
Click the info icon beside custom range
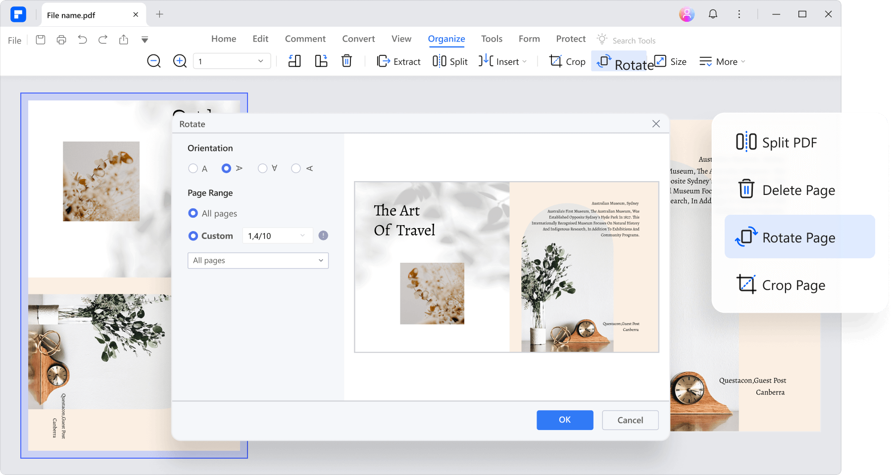323,236
